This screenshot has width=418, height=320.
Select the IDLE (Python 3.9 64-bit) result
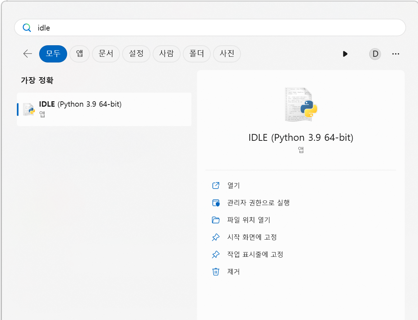point(104,109)
